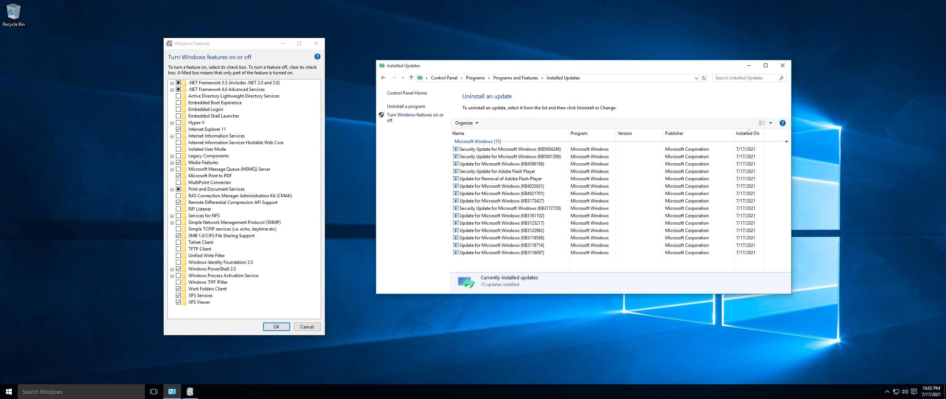946x399 pixels.
Task: Sort by Installed On column header
Action: coord(748,133)
